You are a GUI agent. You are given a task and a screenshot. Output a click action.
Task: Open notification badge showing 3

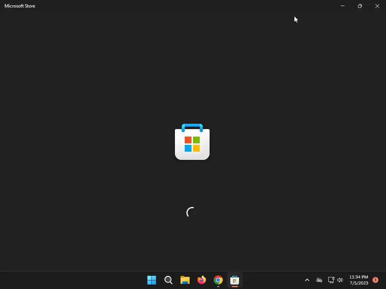coord(375,280)
